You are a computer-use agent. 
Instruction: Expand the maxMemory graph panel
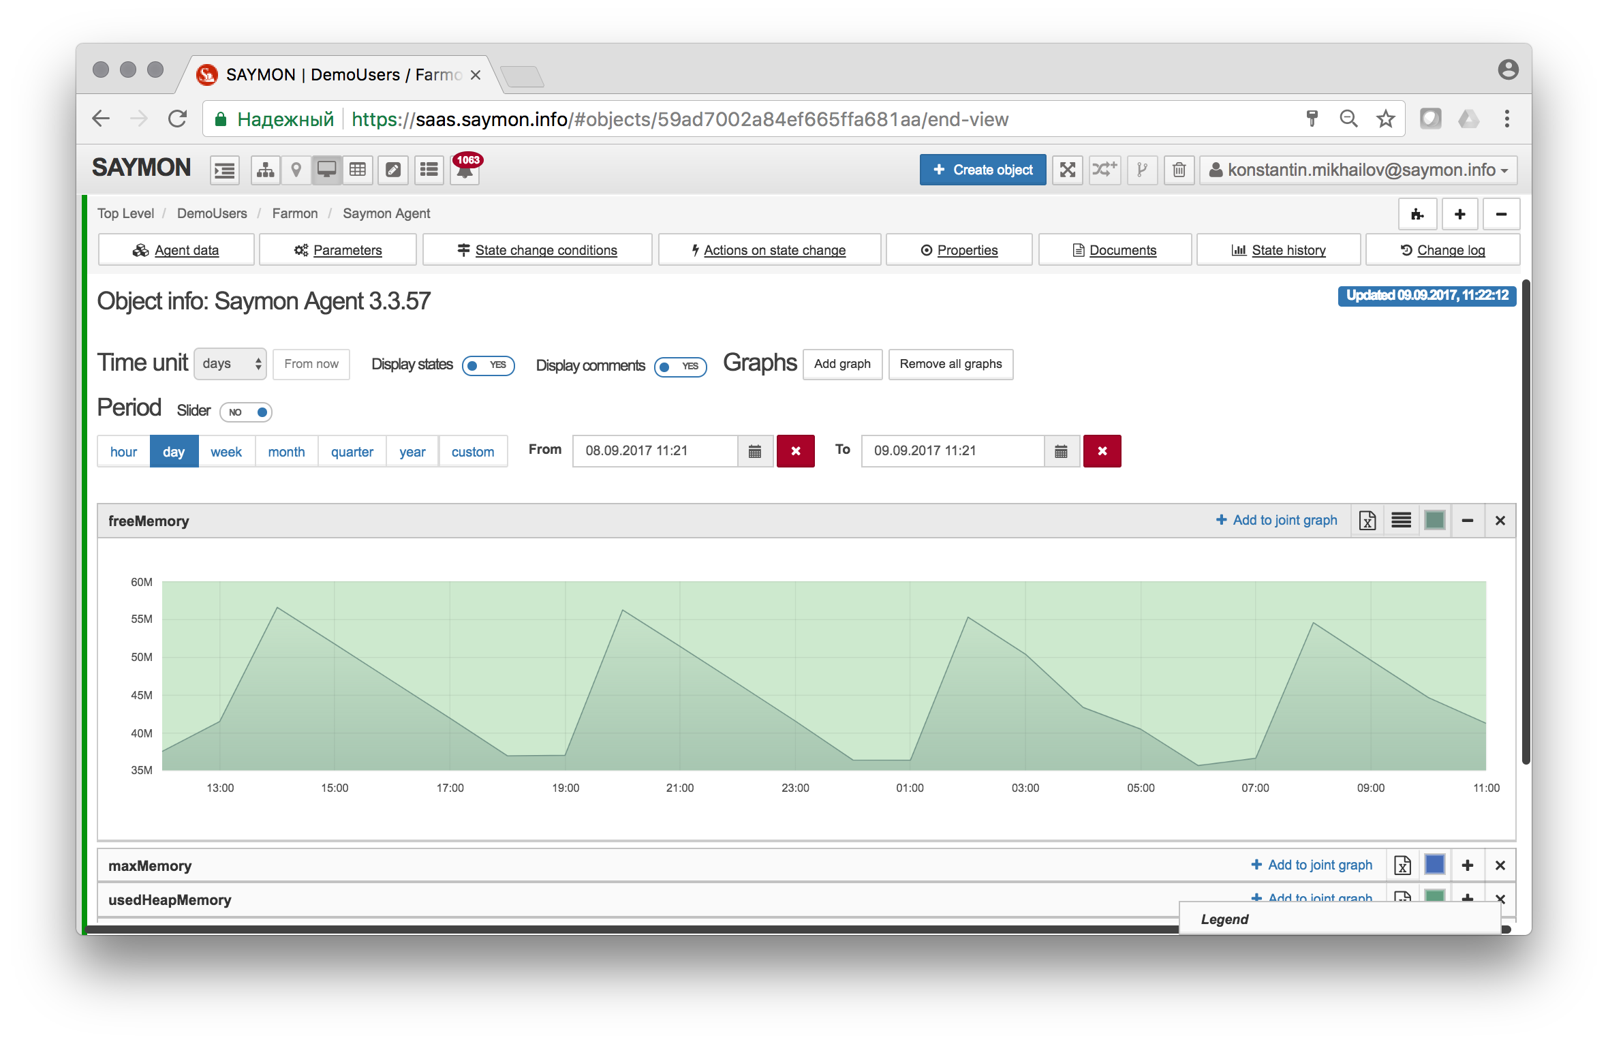click(1468, 865)
